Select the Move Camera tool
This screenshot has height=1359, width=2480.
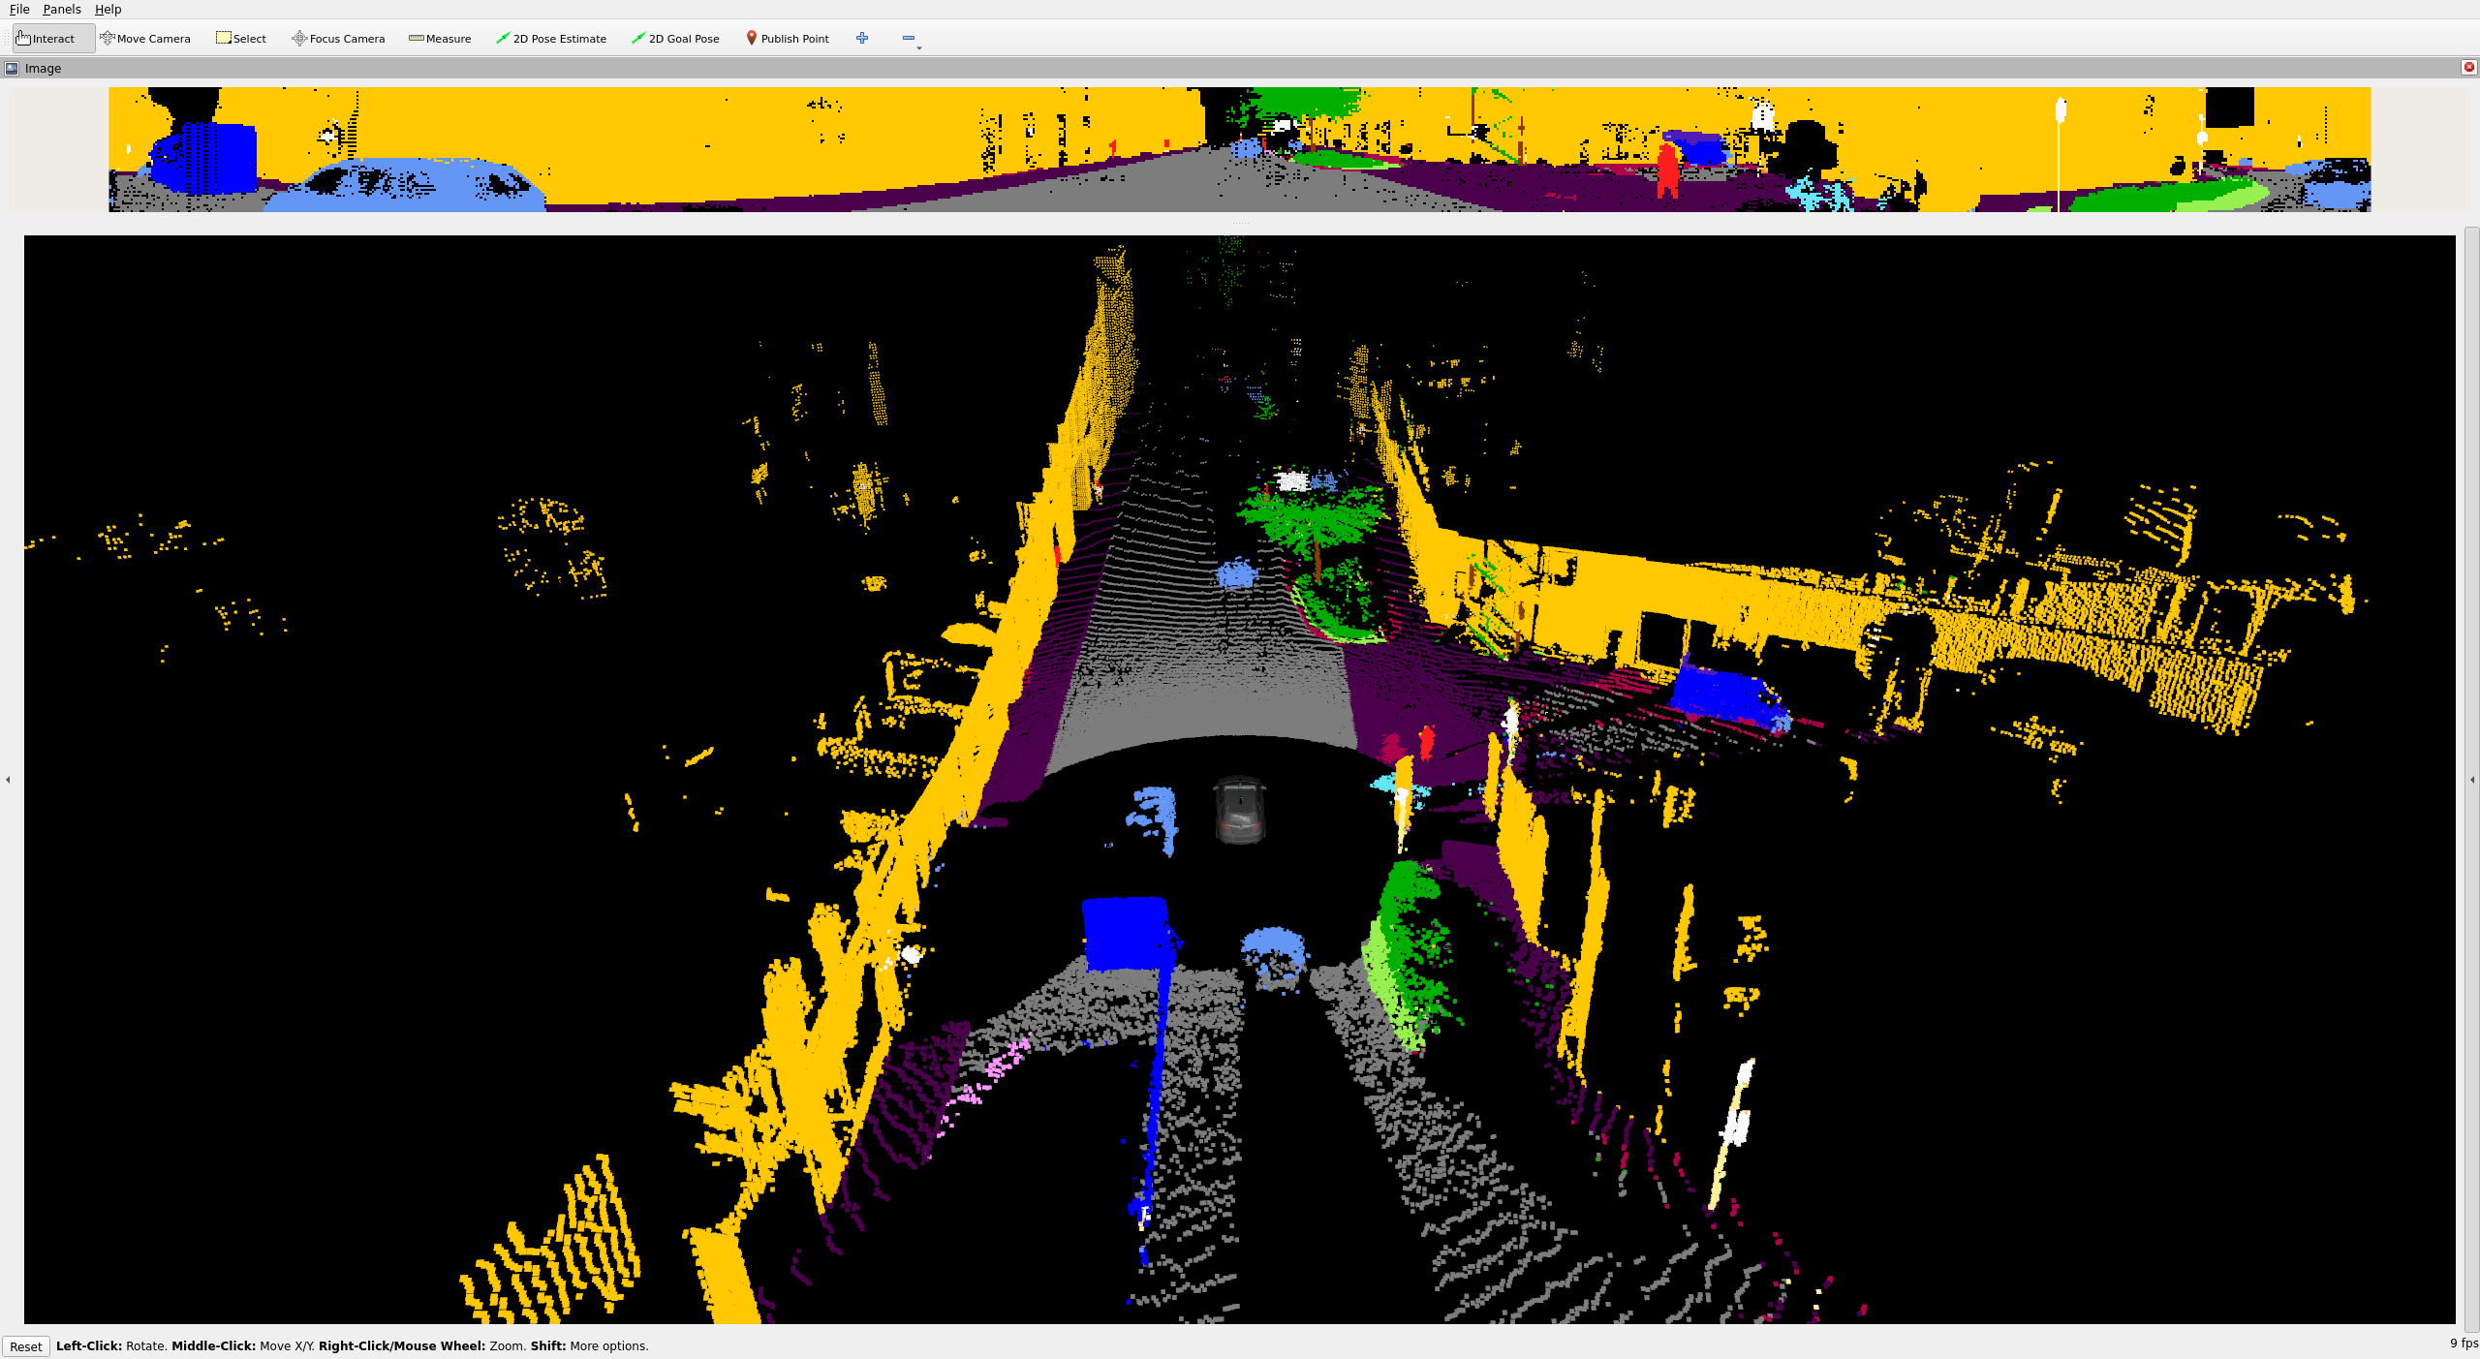click(x=145, y=39)
